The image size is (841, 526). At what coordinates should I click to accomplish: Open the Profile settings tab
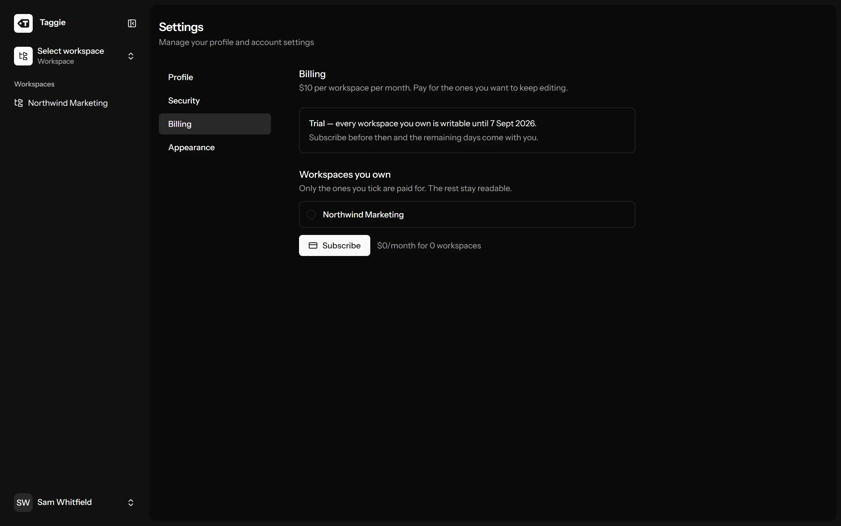[x=215, y=77]
